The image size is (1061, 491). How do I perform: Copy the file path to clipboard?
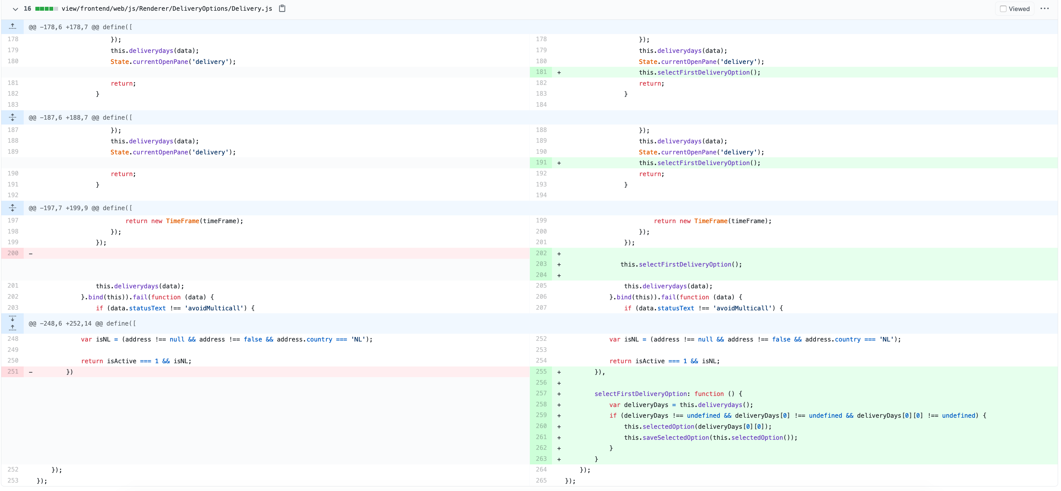pyautogui.click(x=282, y=8)
